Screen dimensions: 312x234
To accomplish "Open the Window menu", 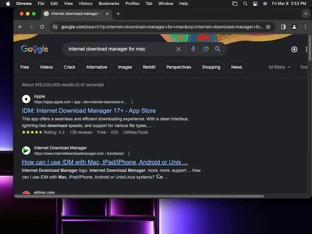I will point(166,4).
